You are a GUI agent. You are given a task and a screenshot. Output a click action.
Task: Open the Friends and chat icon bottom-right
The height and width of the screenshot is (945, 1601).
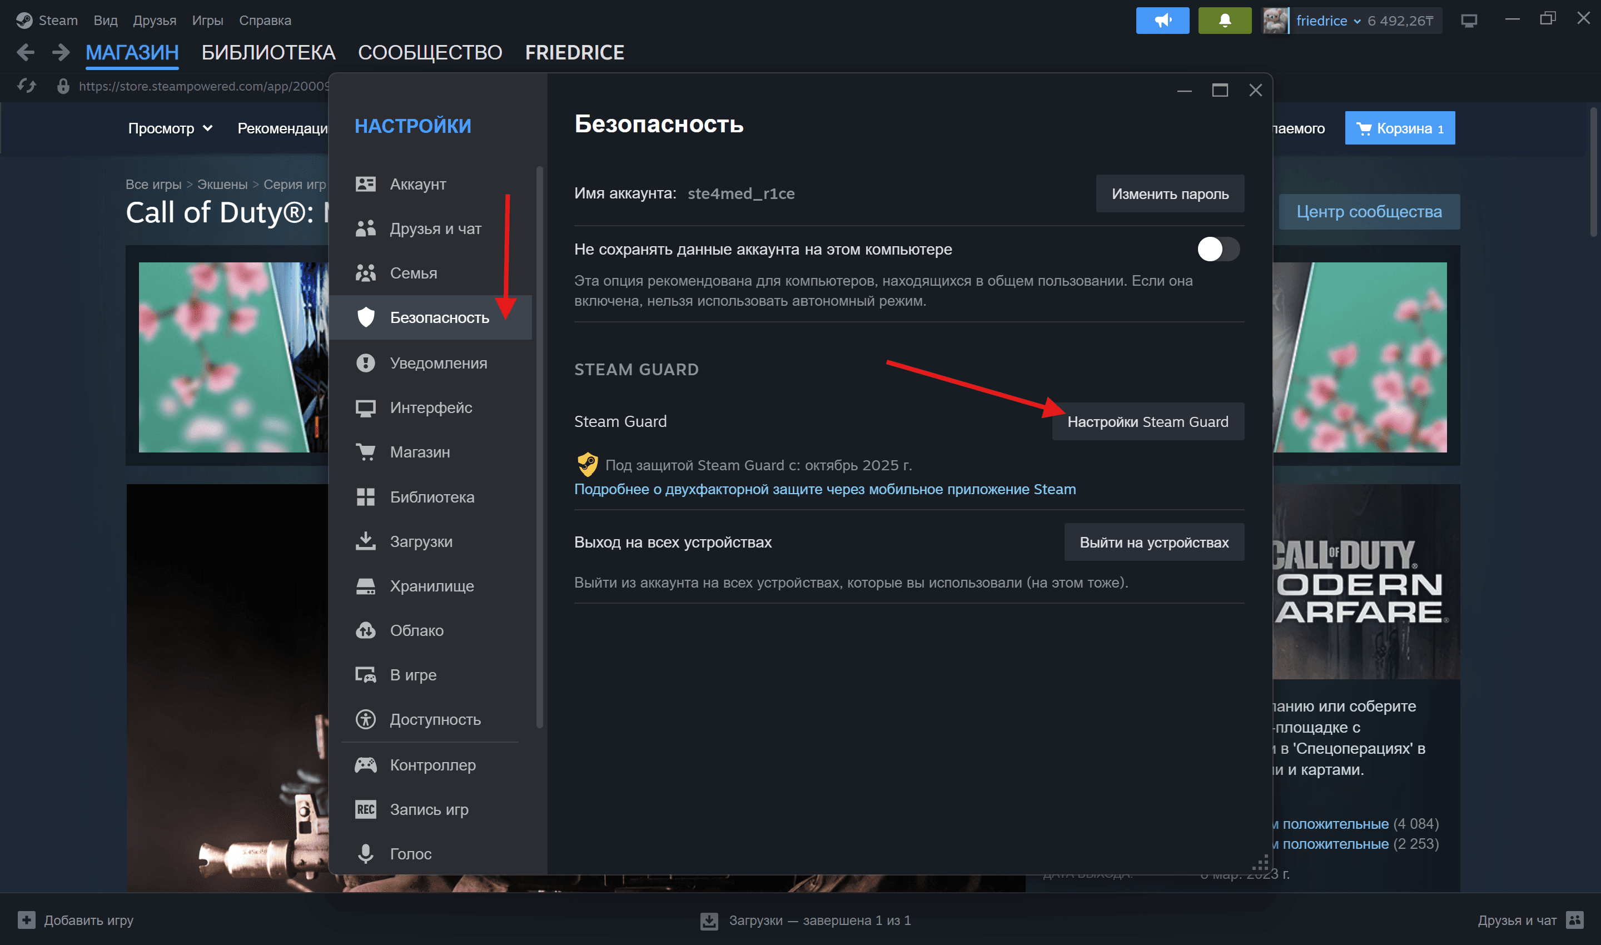[x=1575, y=920]
